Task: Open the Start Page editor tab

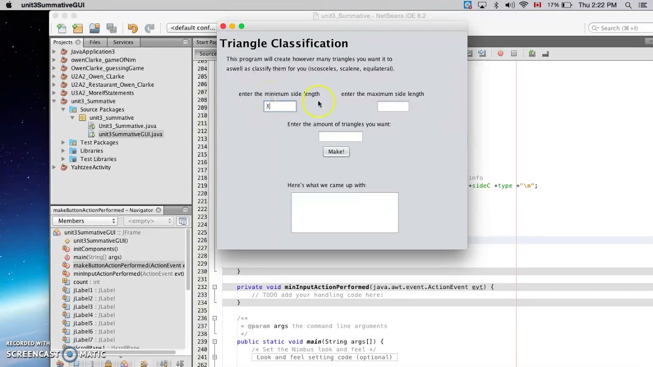Action: [207, 42]
